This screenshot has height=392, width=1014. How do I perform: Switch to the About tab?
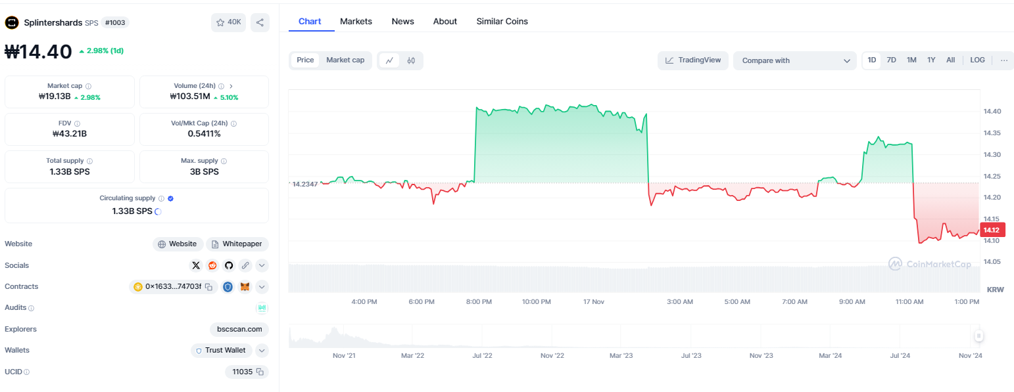(445, 21)
